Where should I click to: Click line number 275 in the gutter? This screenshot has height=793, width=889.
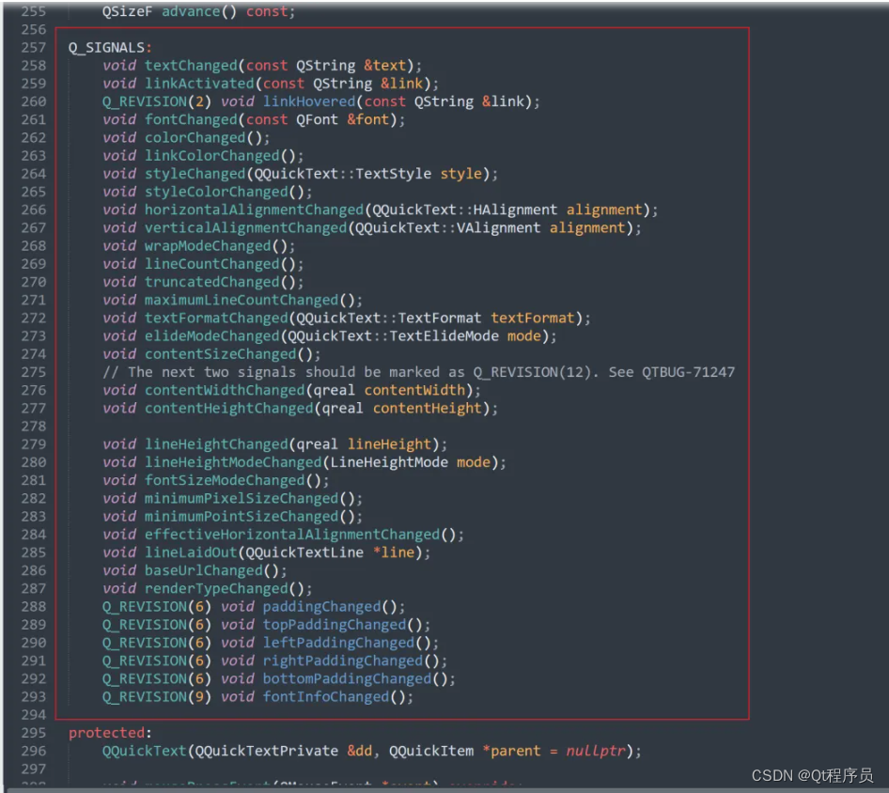click(31, 371)
